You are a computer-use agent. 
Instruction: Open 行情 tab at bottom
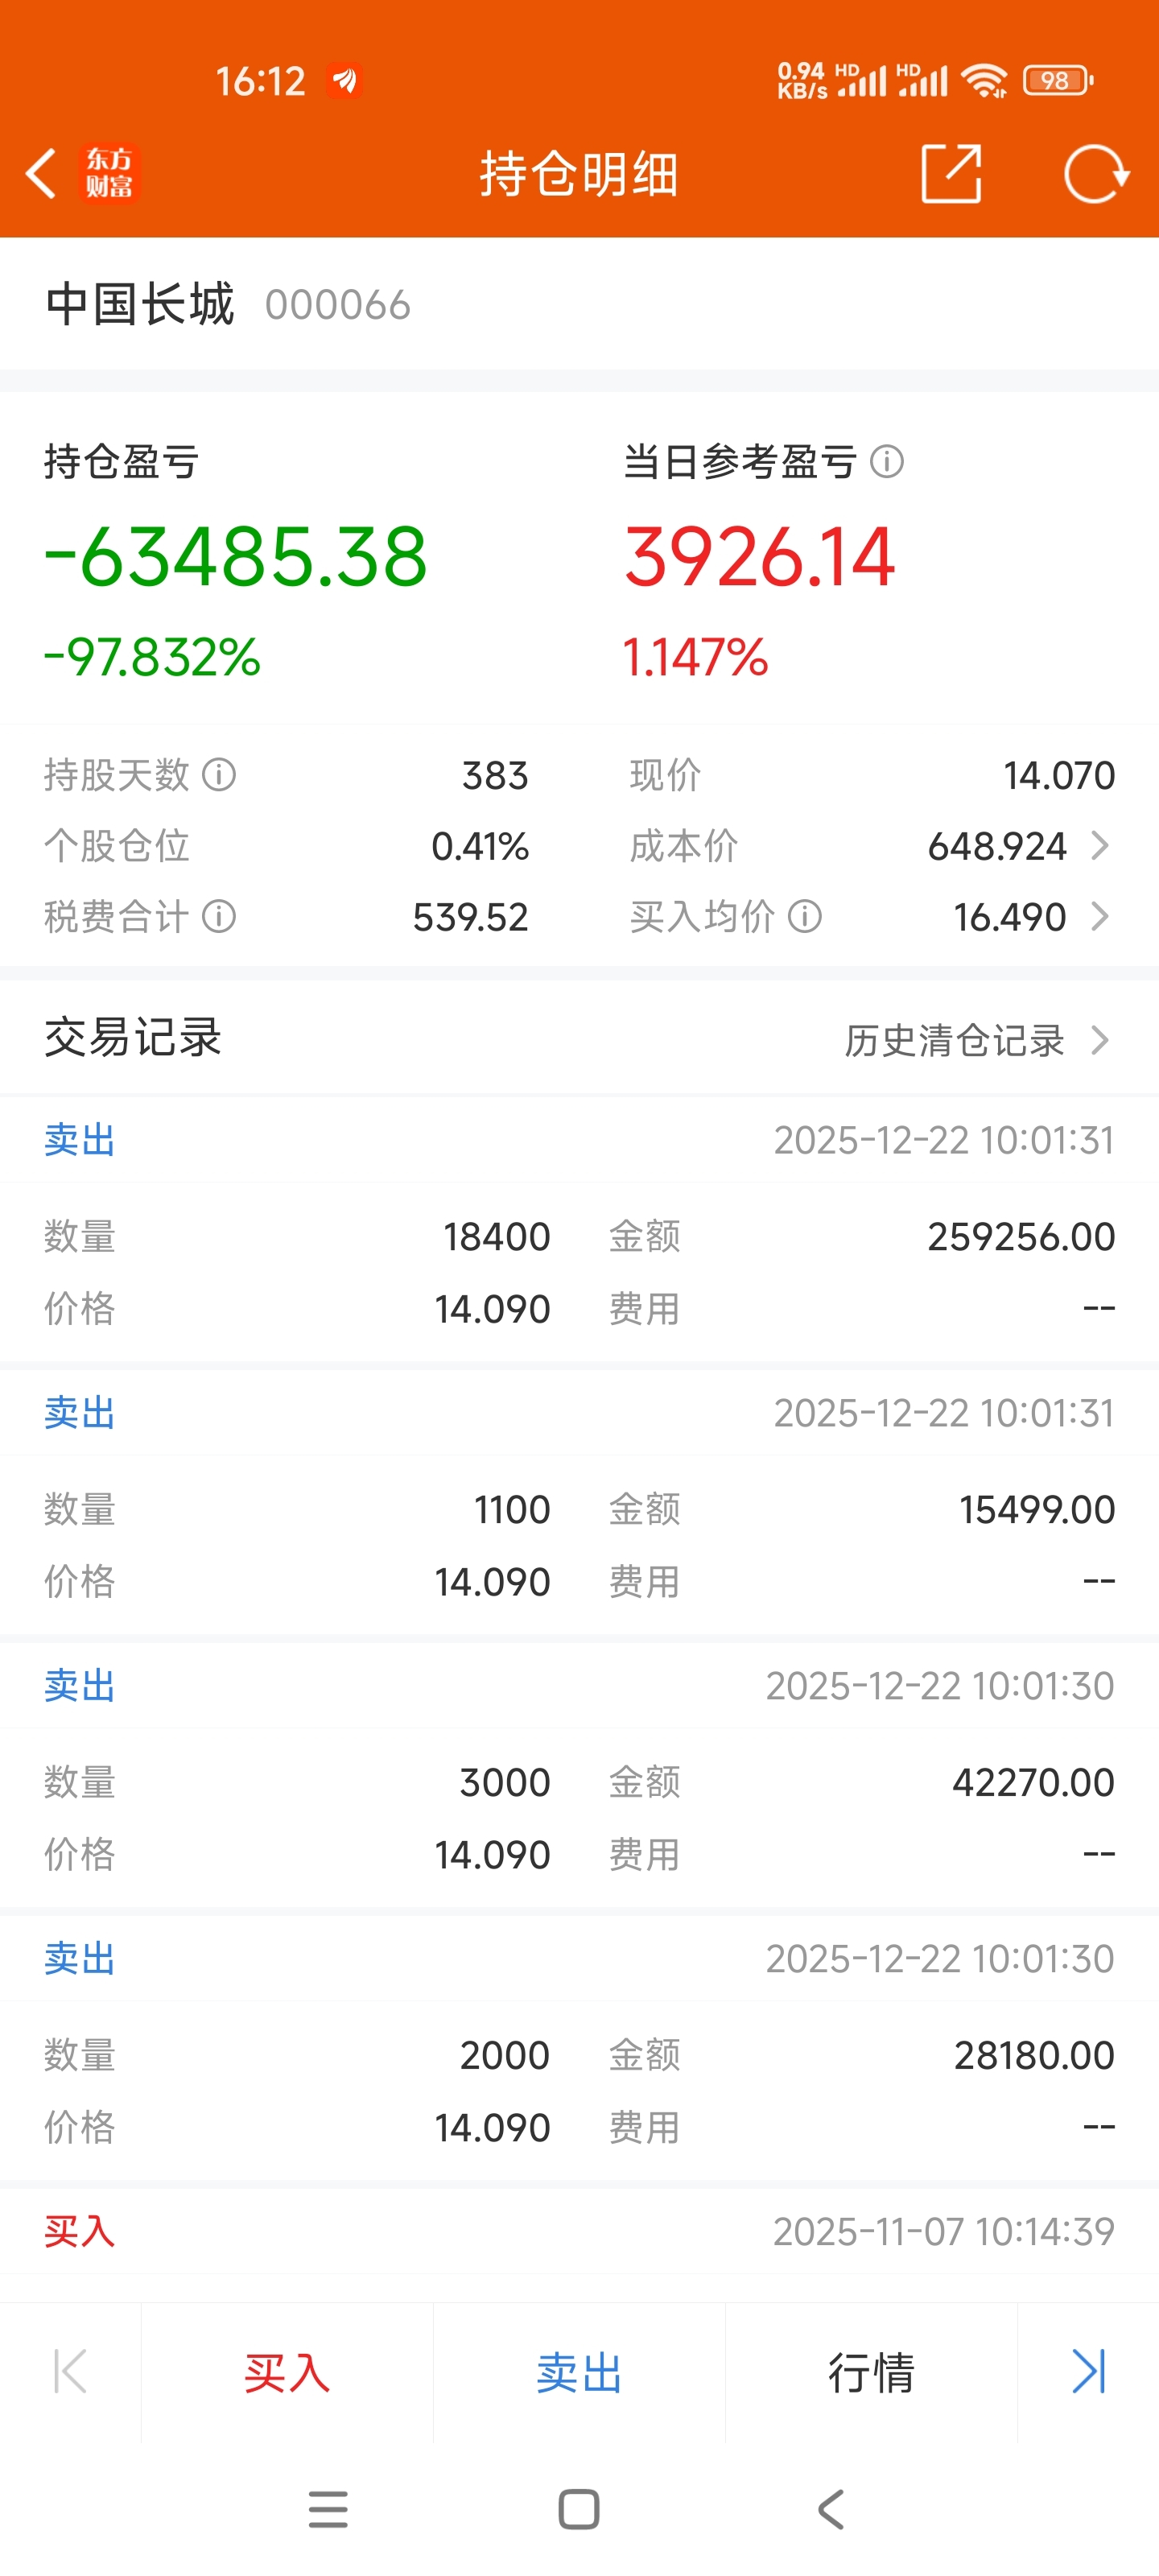pyautogui.click(x=870, y=2372)
